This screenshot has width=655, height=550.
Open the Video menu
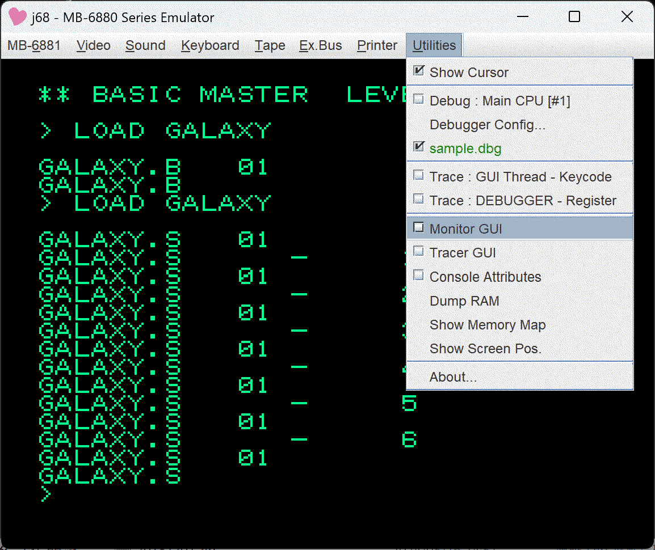(x=94, y=45)
